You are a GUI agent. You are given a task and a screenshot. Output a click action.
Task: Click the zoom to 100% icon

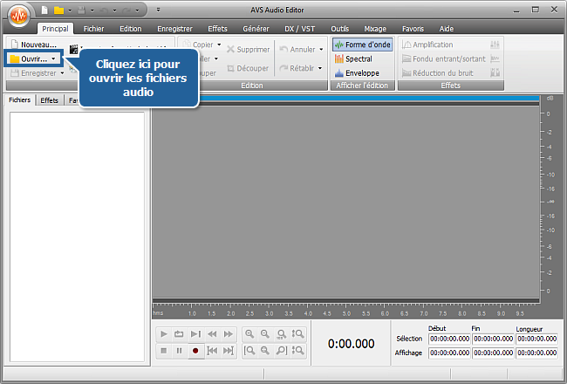[x=282, y=333]
